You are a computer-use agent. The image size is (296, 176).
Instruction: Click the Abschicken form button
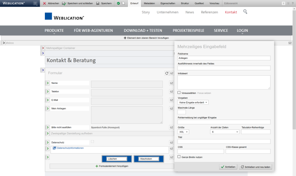[149, 159]
